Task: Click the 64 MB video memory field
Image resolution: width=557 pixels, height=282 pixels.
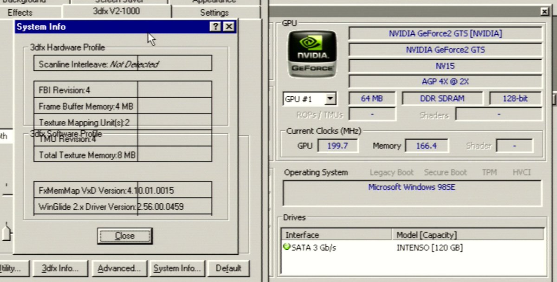Action: point(372,98)
